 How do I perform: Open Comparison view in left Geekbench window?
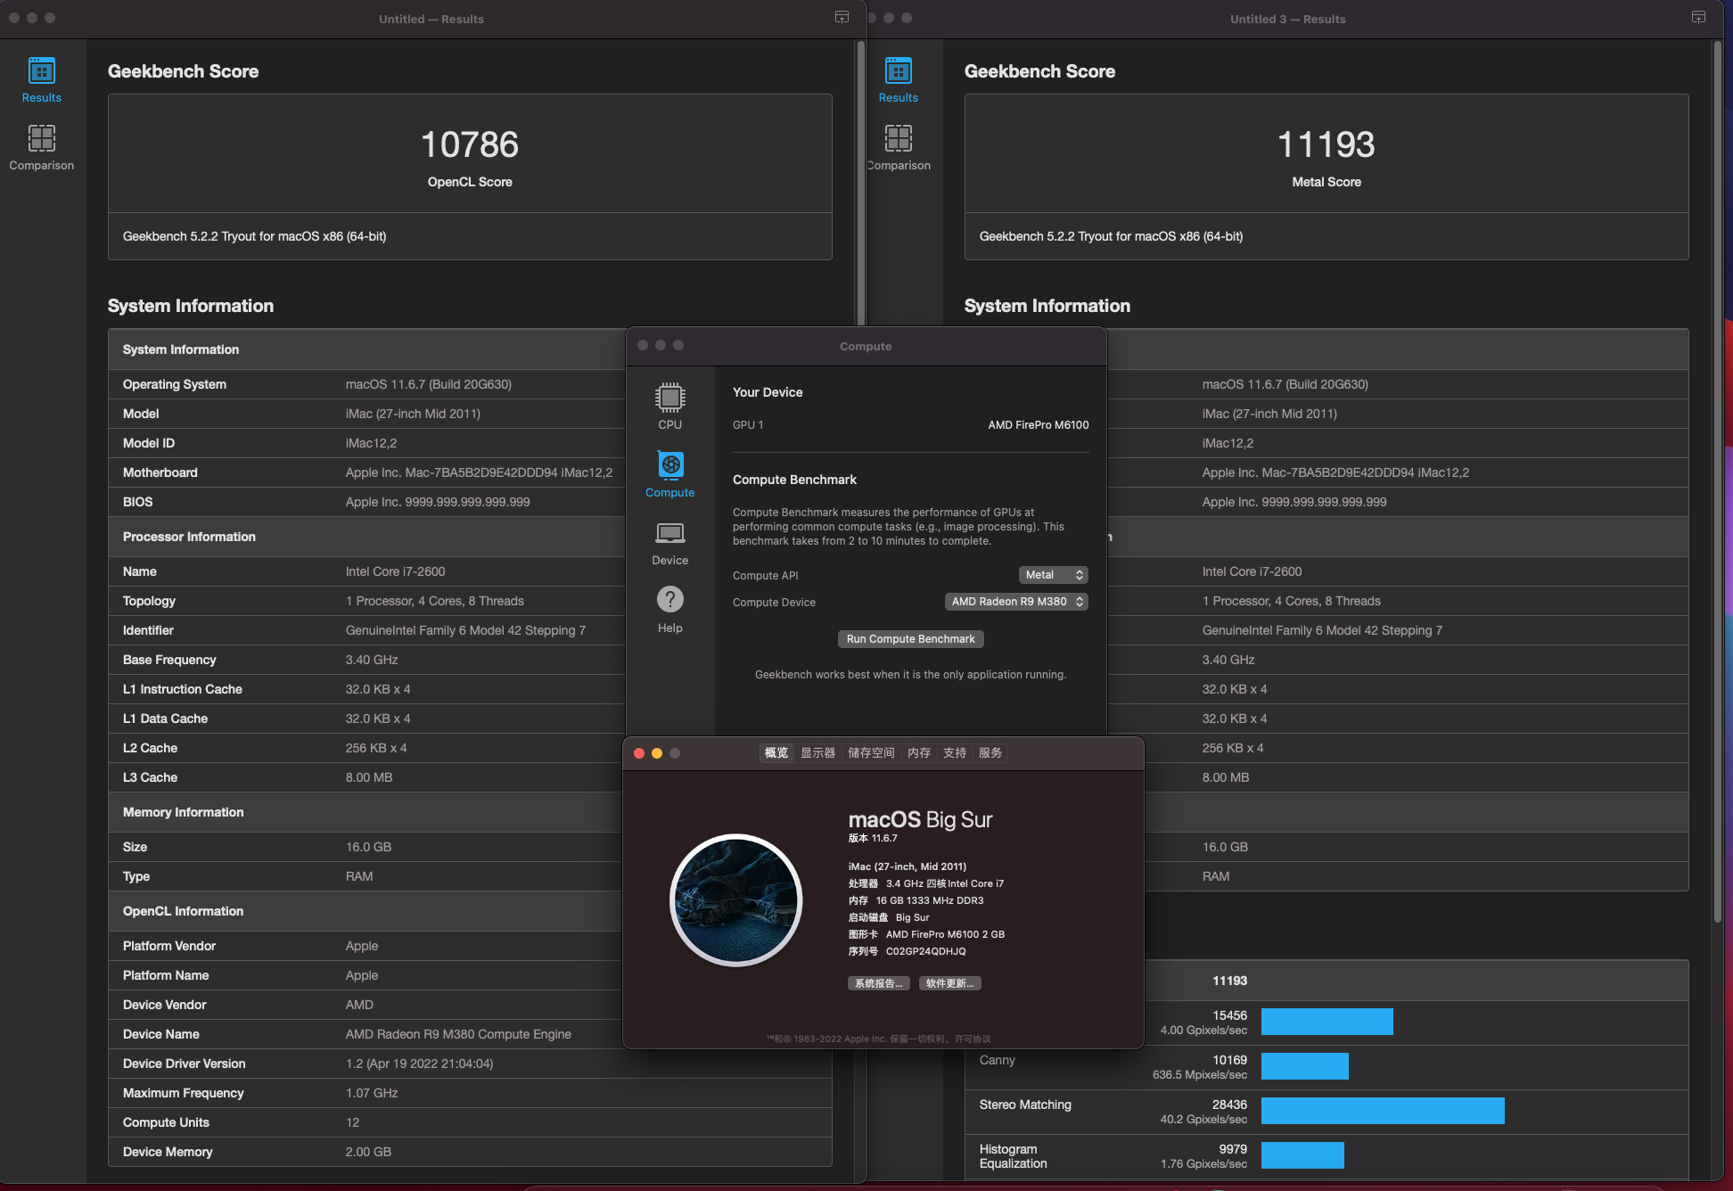(42, 147)
